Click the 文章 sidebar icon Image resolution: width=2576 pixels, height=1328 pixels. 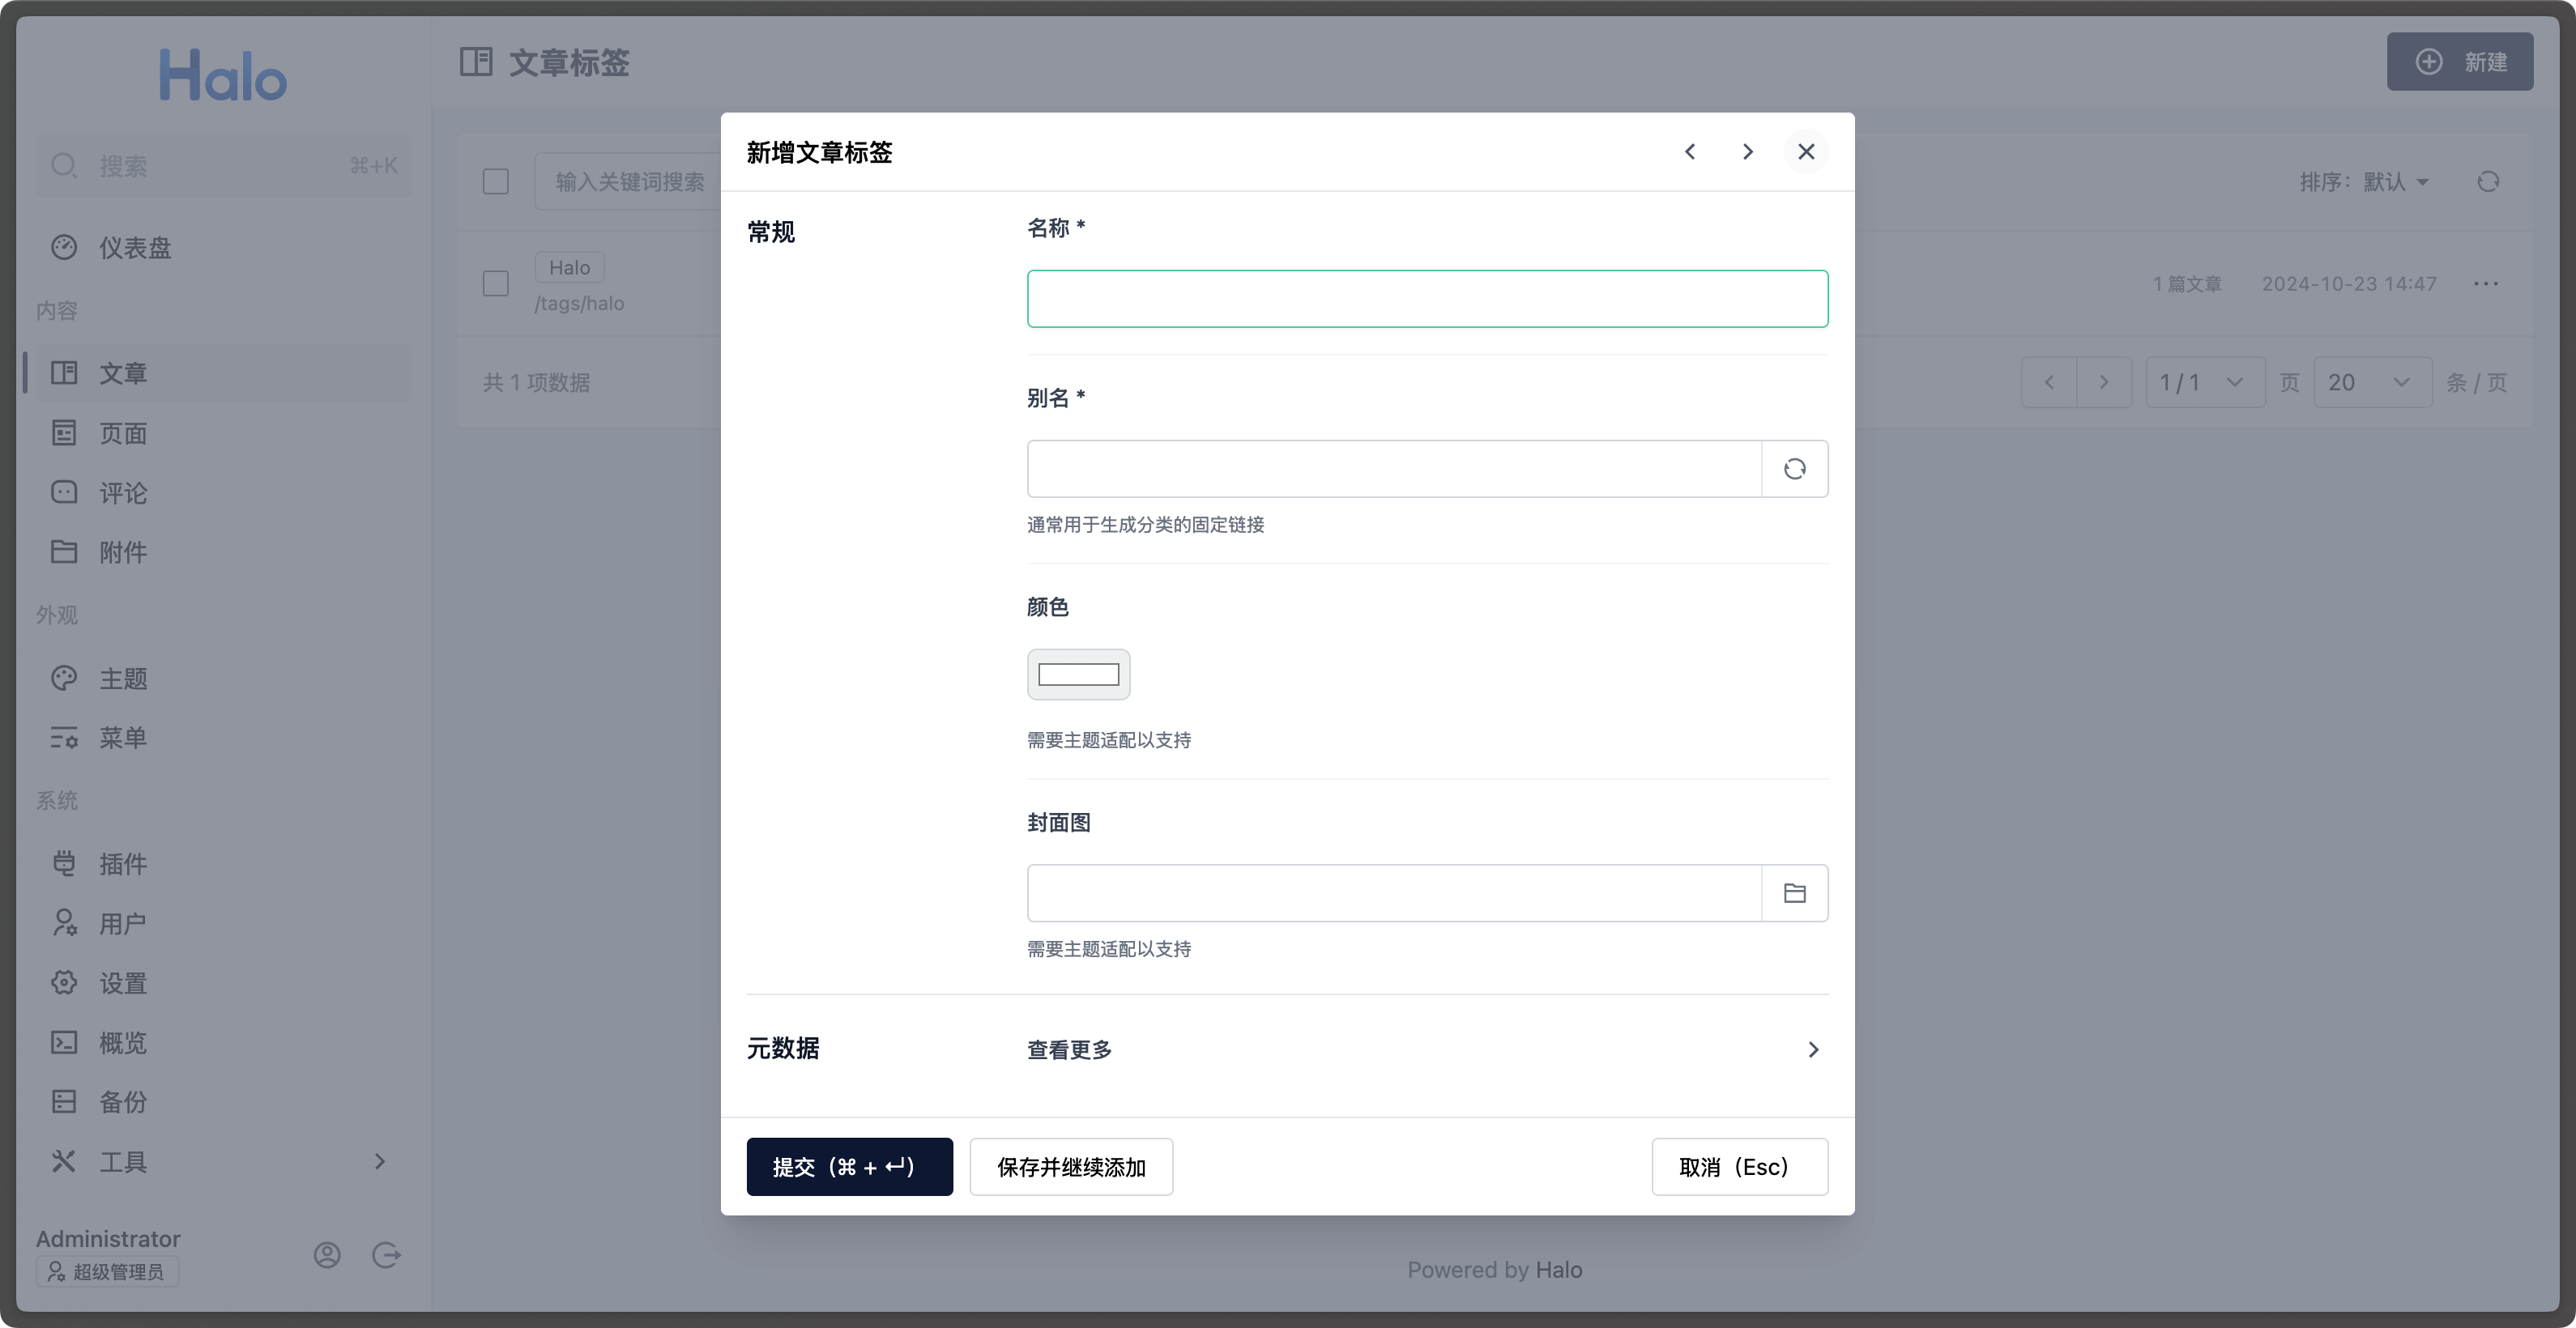click(64, 372)
